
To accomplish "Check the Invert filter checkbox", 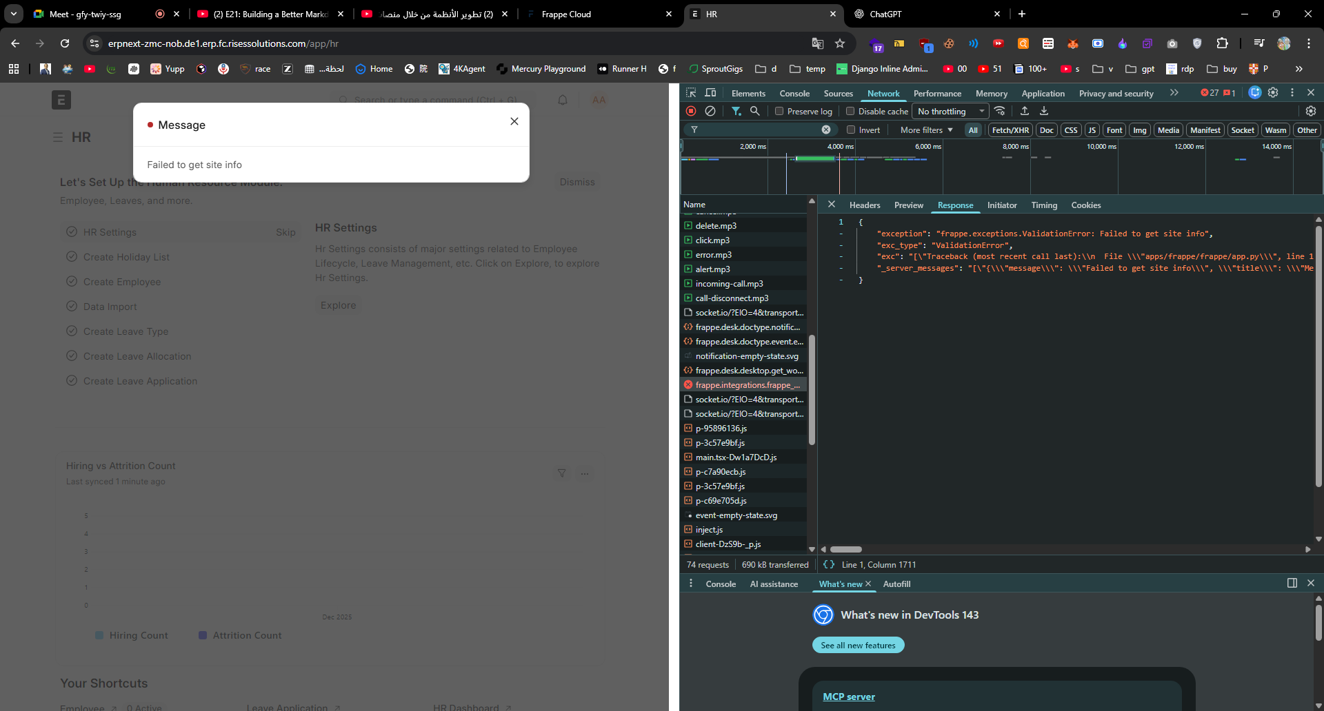I will (x=851, y=130).
